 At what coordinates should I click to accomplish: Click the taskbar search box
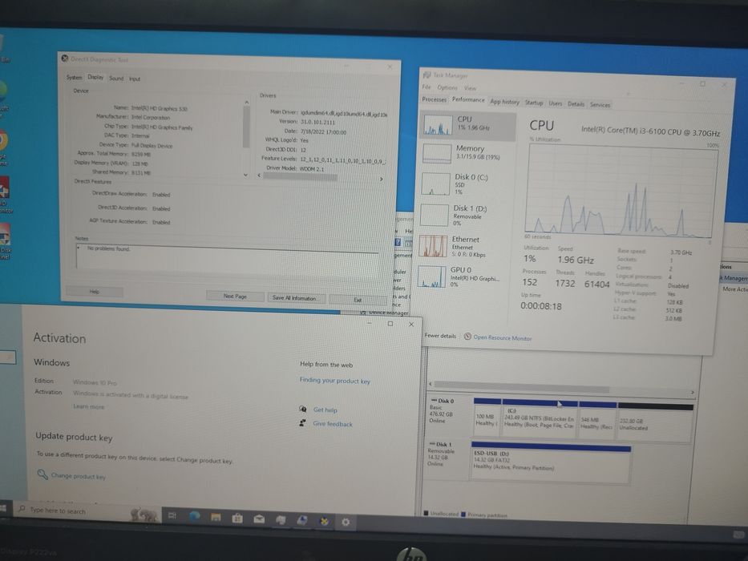(86, 511)
